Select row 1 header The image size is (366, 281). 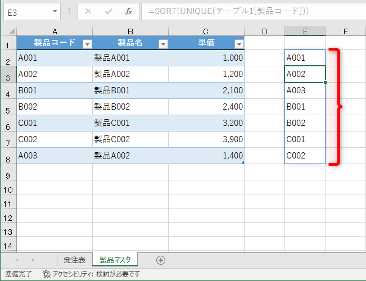(8, 43)
